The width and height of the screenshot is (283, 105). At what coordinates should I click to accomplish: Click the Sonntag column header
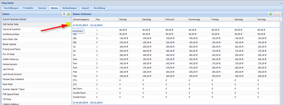pos(262,19)
